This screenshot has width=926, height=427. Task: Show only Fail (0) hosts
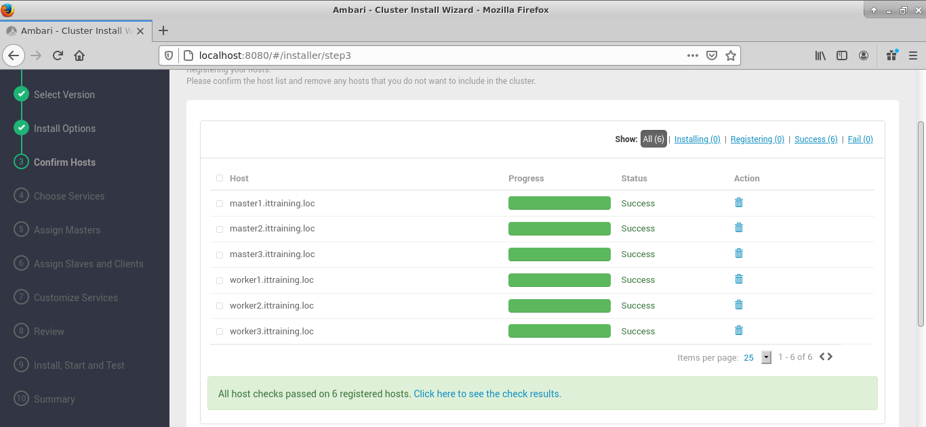click(860, 139)
